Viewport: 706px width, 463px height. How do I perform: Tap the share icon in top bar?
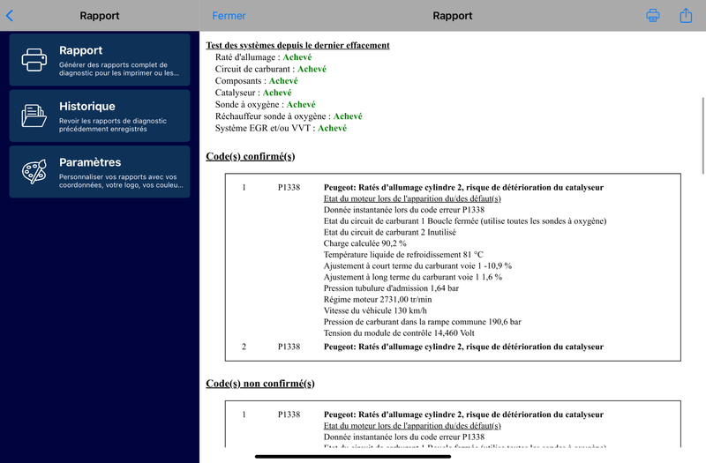click(x=686, y=15)
